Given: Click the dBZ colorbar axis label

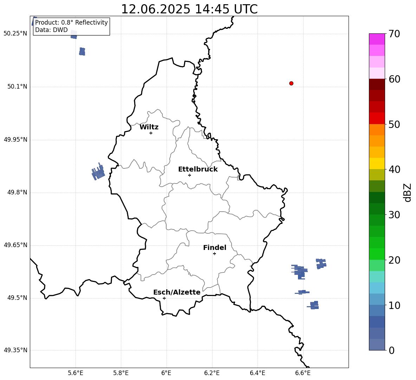Looking at the screenshot, I should tap(407, 193).
